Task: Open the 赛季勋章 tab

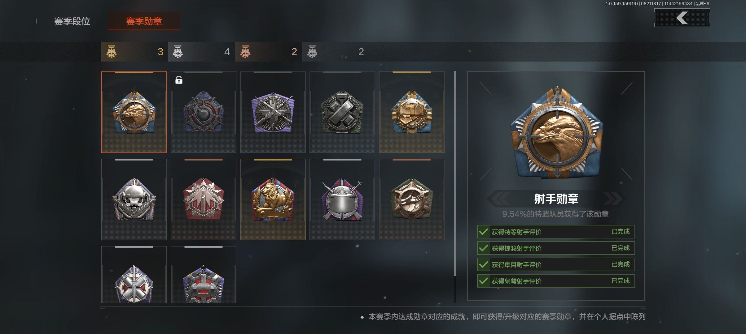Action: click(144, 21)
